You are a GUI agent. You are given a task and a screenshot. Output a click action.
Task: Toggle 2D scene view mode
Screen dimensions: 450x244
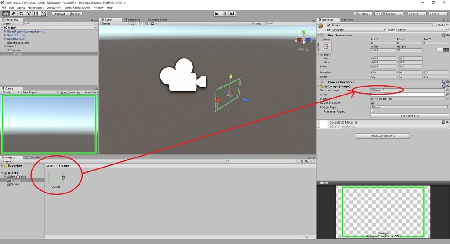pos(133,24)
